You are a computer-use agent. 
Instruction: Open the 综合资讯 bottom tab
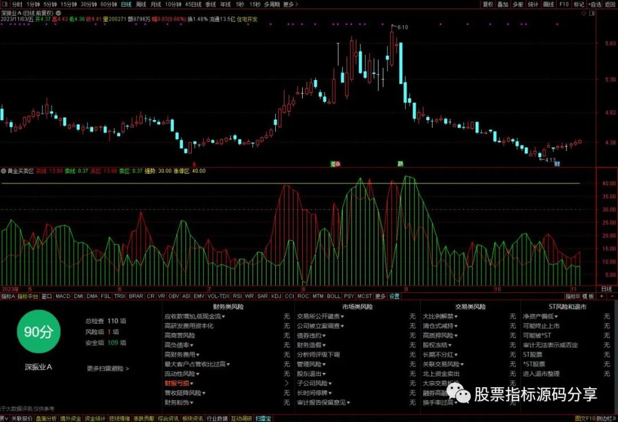(x=168, y=419)
